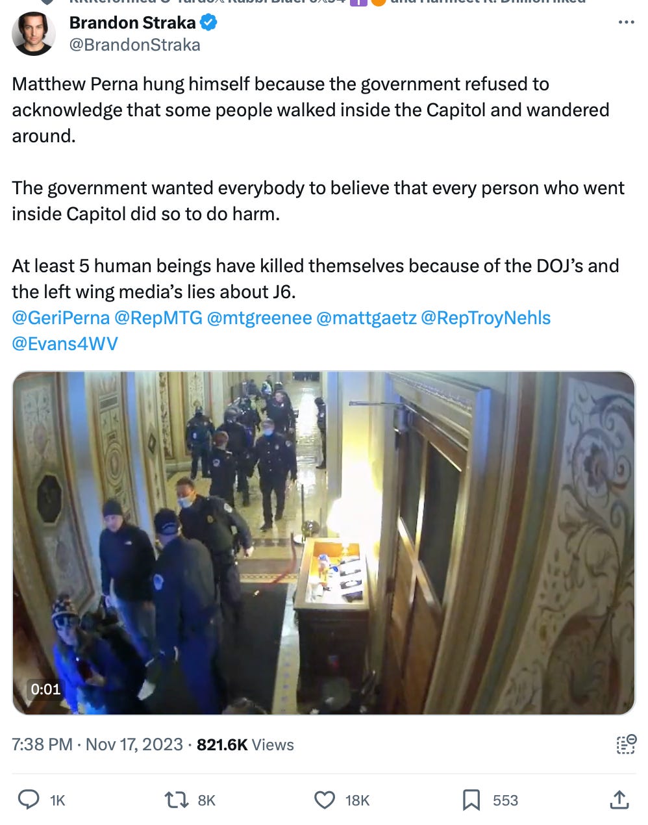Image resolution: width=648 pixels, height=825 pixels.
Task: Click the blue verified badge
Action: point(208,23)
